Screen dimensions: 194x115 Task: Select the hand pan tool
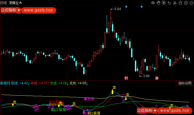click(x=159, y=3)
